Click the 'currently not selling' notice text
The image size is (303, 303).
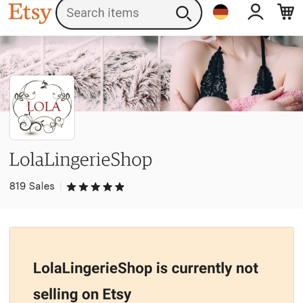146,269
